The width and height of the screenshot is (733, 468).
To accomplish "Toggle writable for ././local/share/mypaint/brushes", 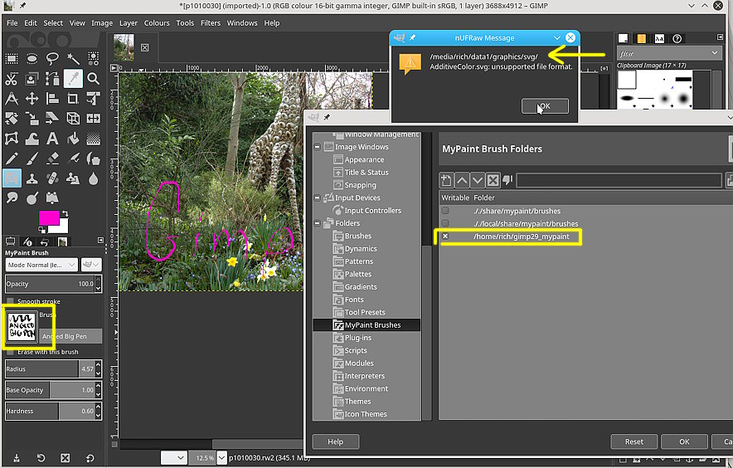I will 445,224.
